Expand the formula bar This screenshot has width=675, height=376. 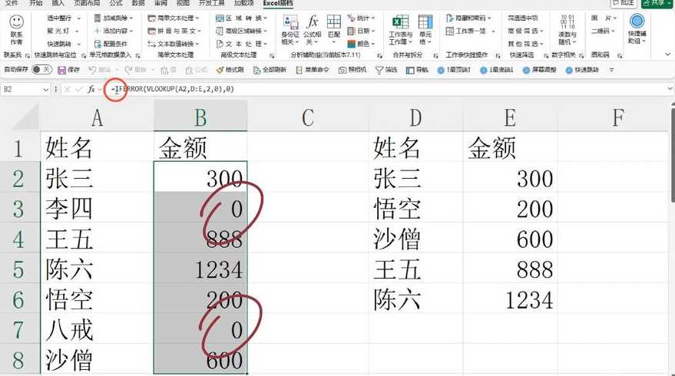[670, 89]
